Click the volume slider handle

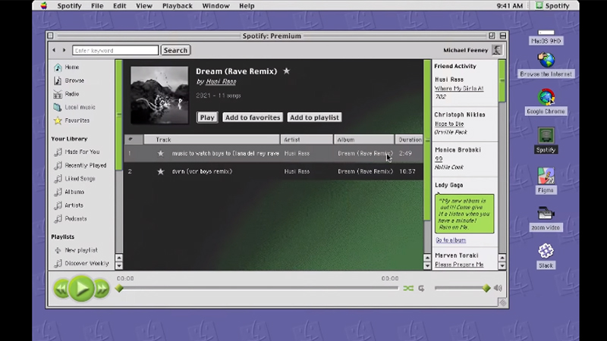486,289
